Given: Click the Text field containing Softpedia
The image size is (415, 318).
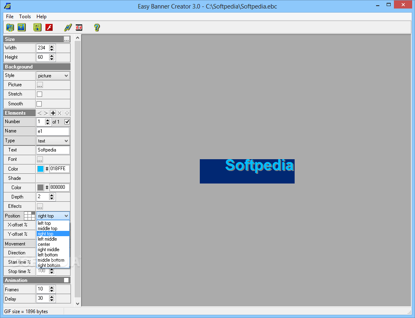Looking at the screenshot, I should click(53, 150).
